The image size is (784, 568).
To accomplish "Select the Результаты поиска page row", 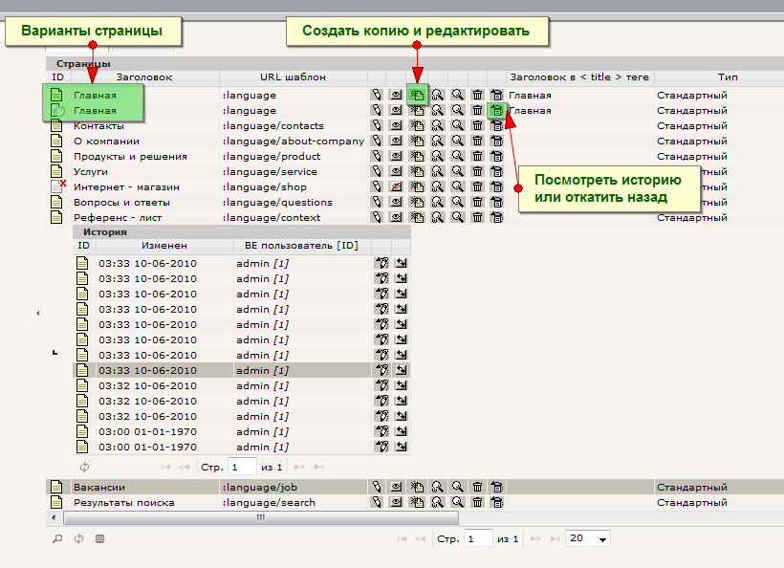I will pos(124,503).
